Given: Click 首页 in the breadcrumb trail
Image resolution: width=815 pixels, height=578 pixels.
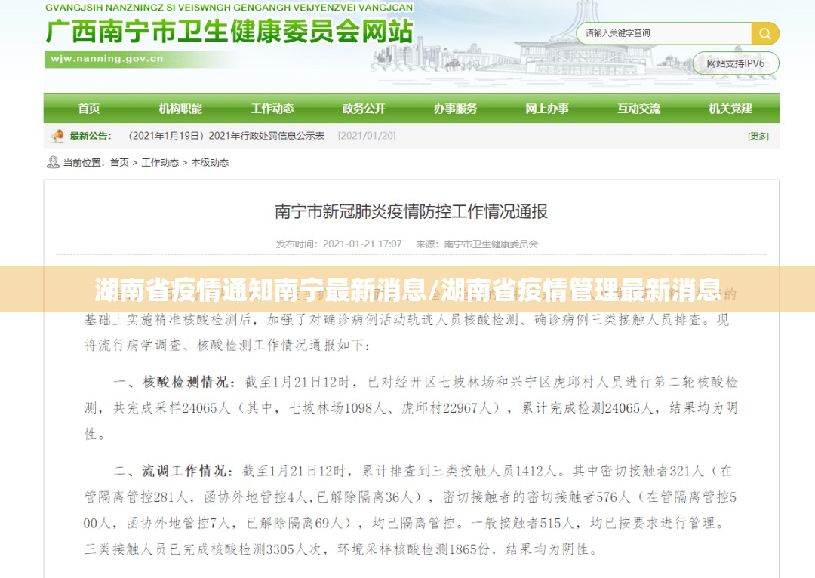Looking at the screenshot, I should point(119,162).
